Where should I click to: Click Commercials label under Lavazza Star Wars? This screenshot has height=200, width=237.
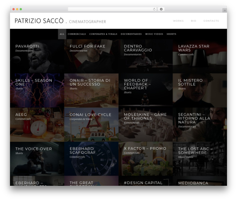186,54
